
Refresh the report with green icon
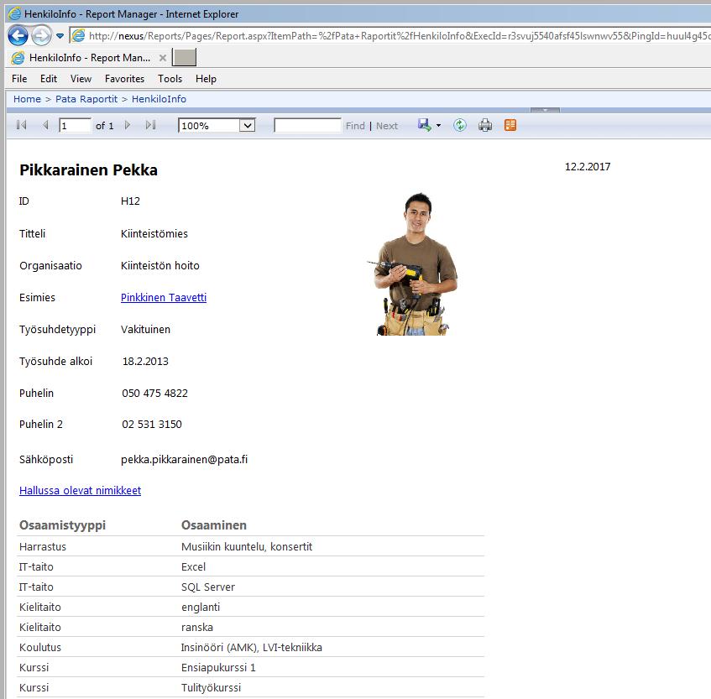coord(460,125)
